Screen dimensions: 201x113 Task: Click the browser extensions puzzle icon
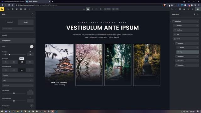point(192,5)
